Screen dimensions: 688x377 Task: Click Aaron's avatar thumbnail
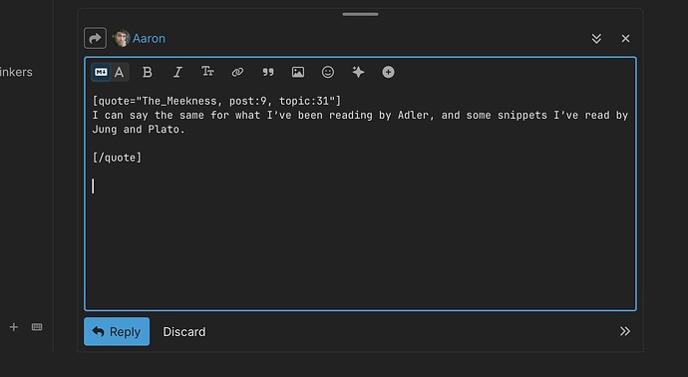[121, 38]
